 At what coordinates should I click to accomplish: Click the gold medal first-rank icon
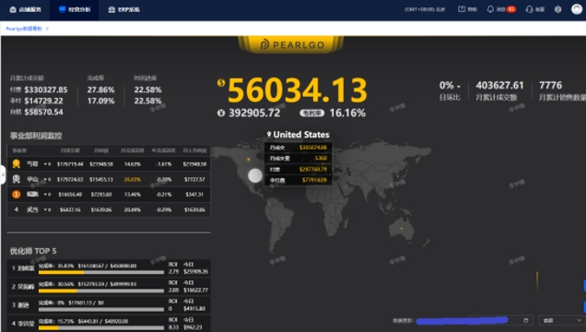coord(16,164)
